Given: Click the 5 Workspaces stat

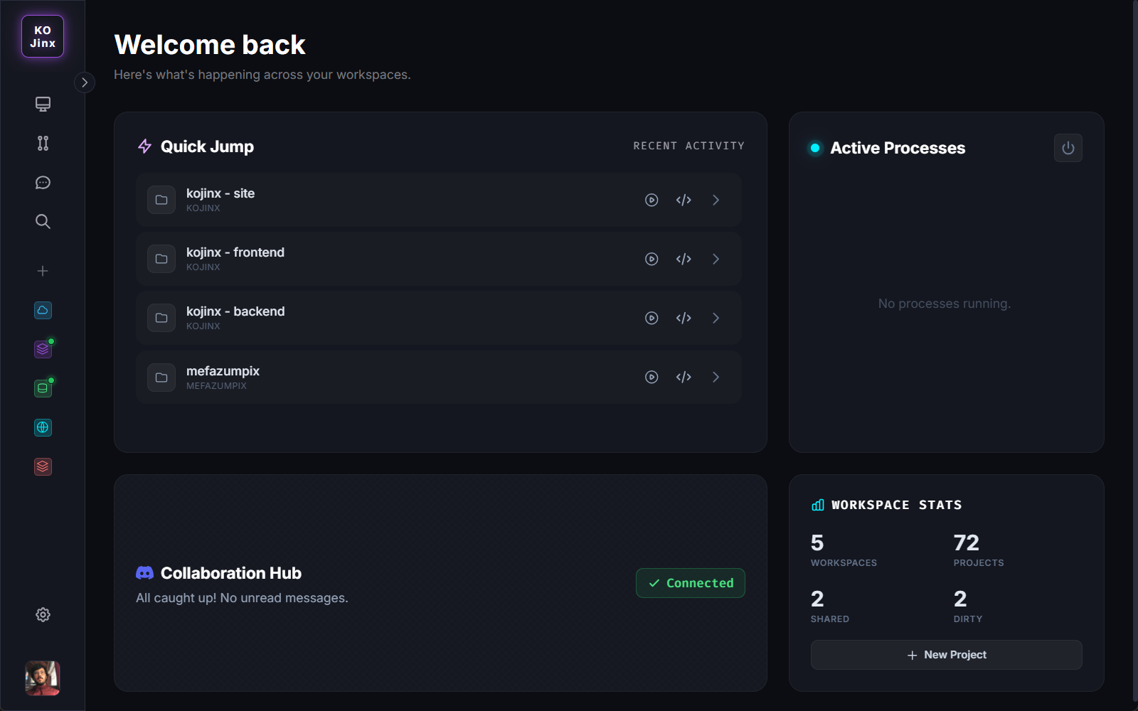Looking at the screenshot, I should [844, 550].
